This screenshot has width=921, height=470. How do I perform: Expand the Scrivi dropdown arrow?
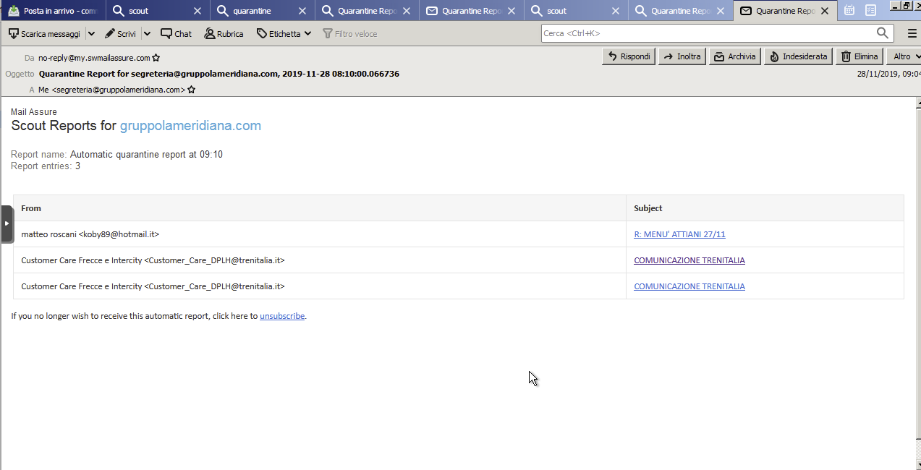pyautogui.click(x=147, y=34)
